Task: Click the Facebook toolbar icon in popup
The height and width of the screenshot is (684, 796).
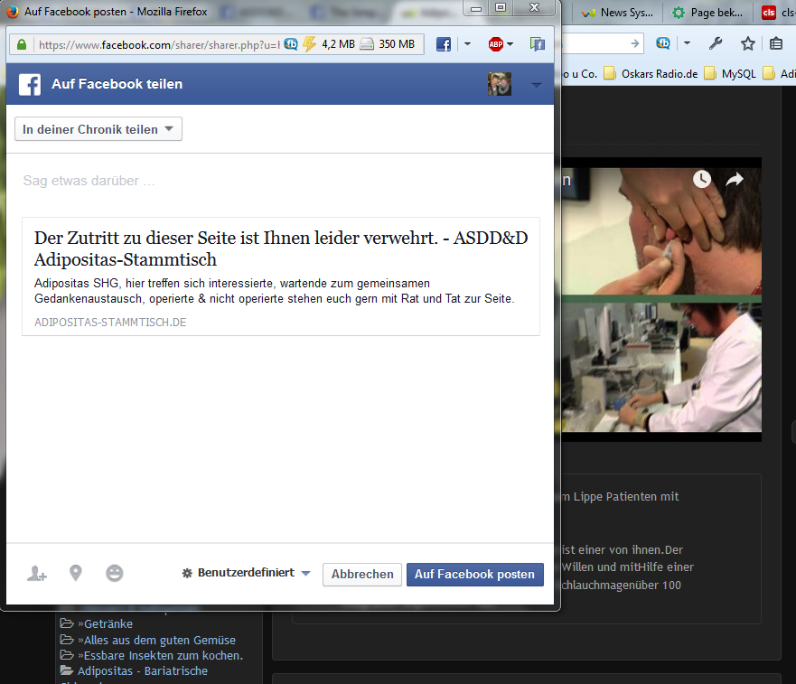Action: [x=444, y=44]
